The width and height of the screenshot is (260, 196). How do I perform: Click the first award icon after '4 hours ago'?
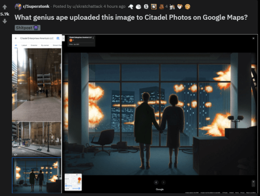131,7
